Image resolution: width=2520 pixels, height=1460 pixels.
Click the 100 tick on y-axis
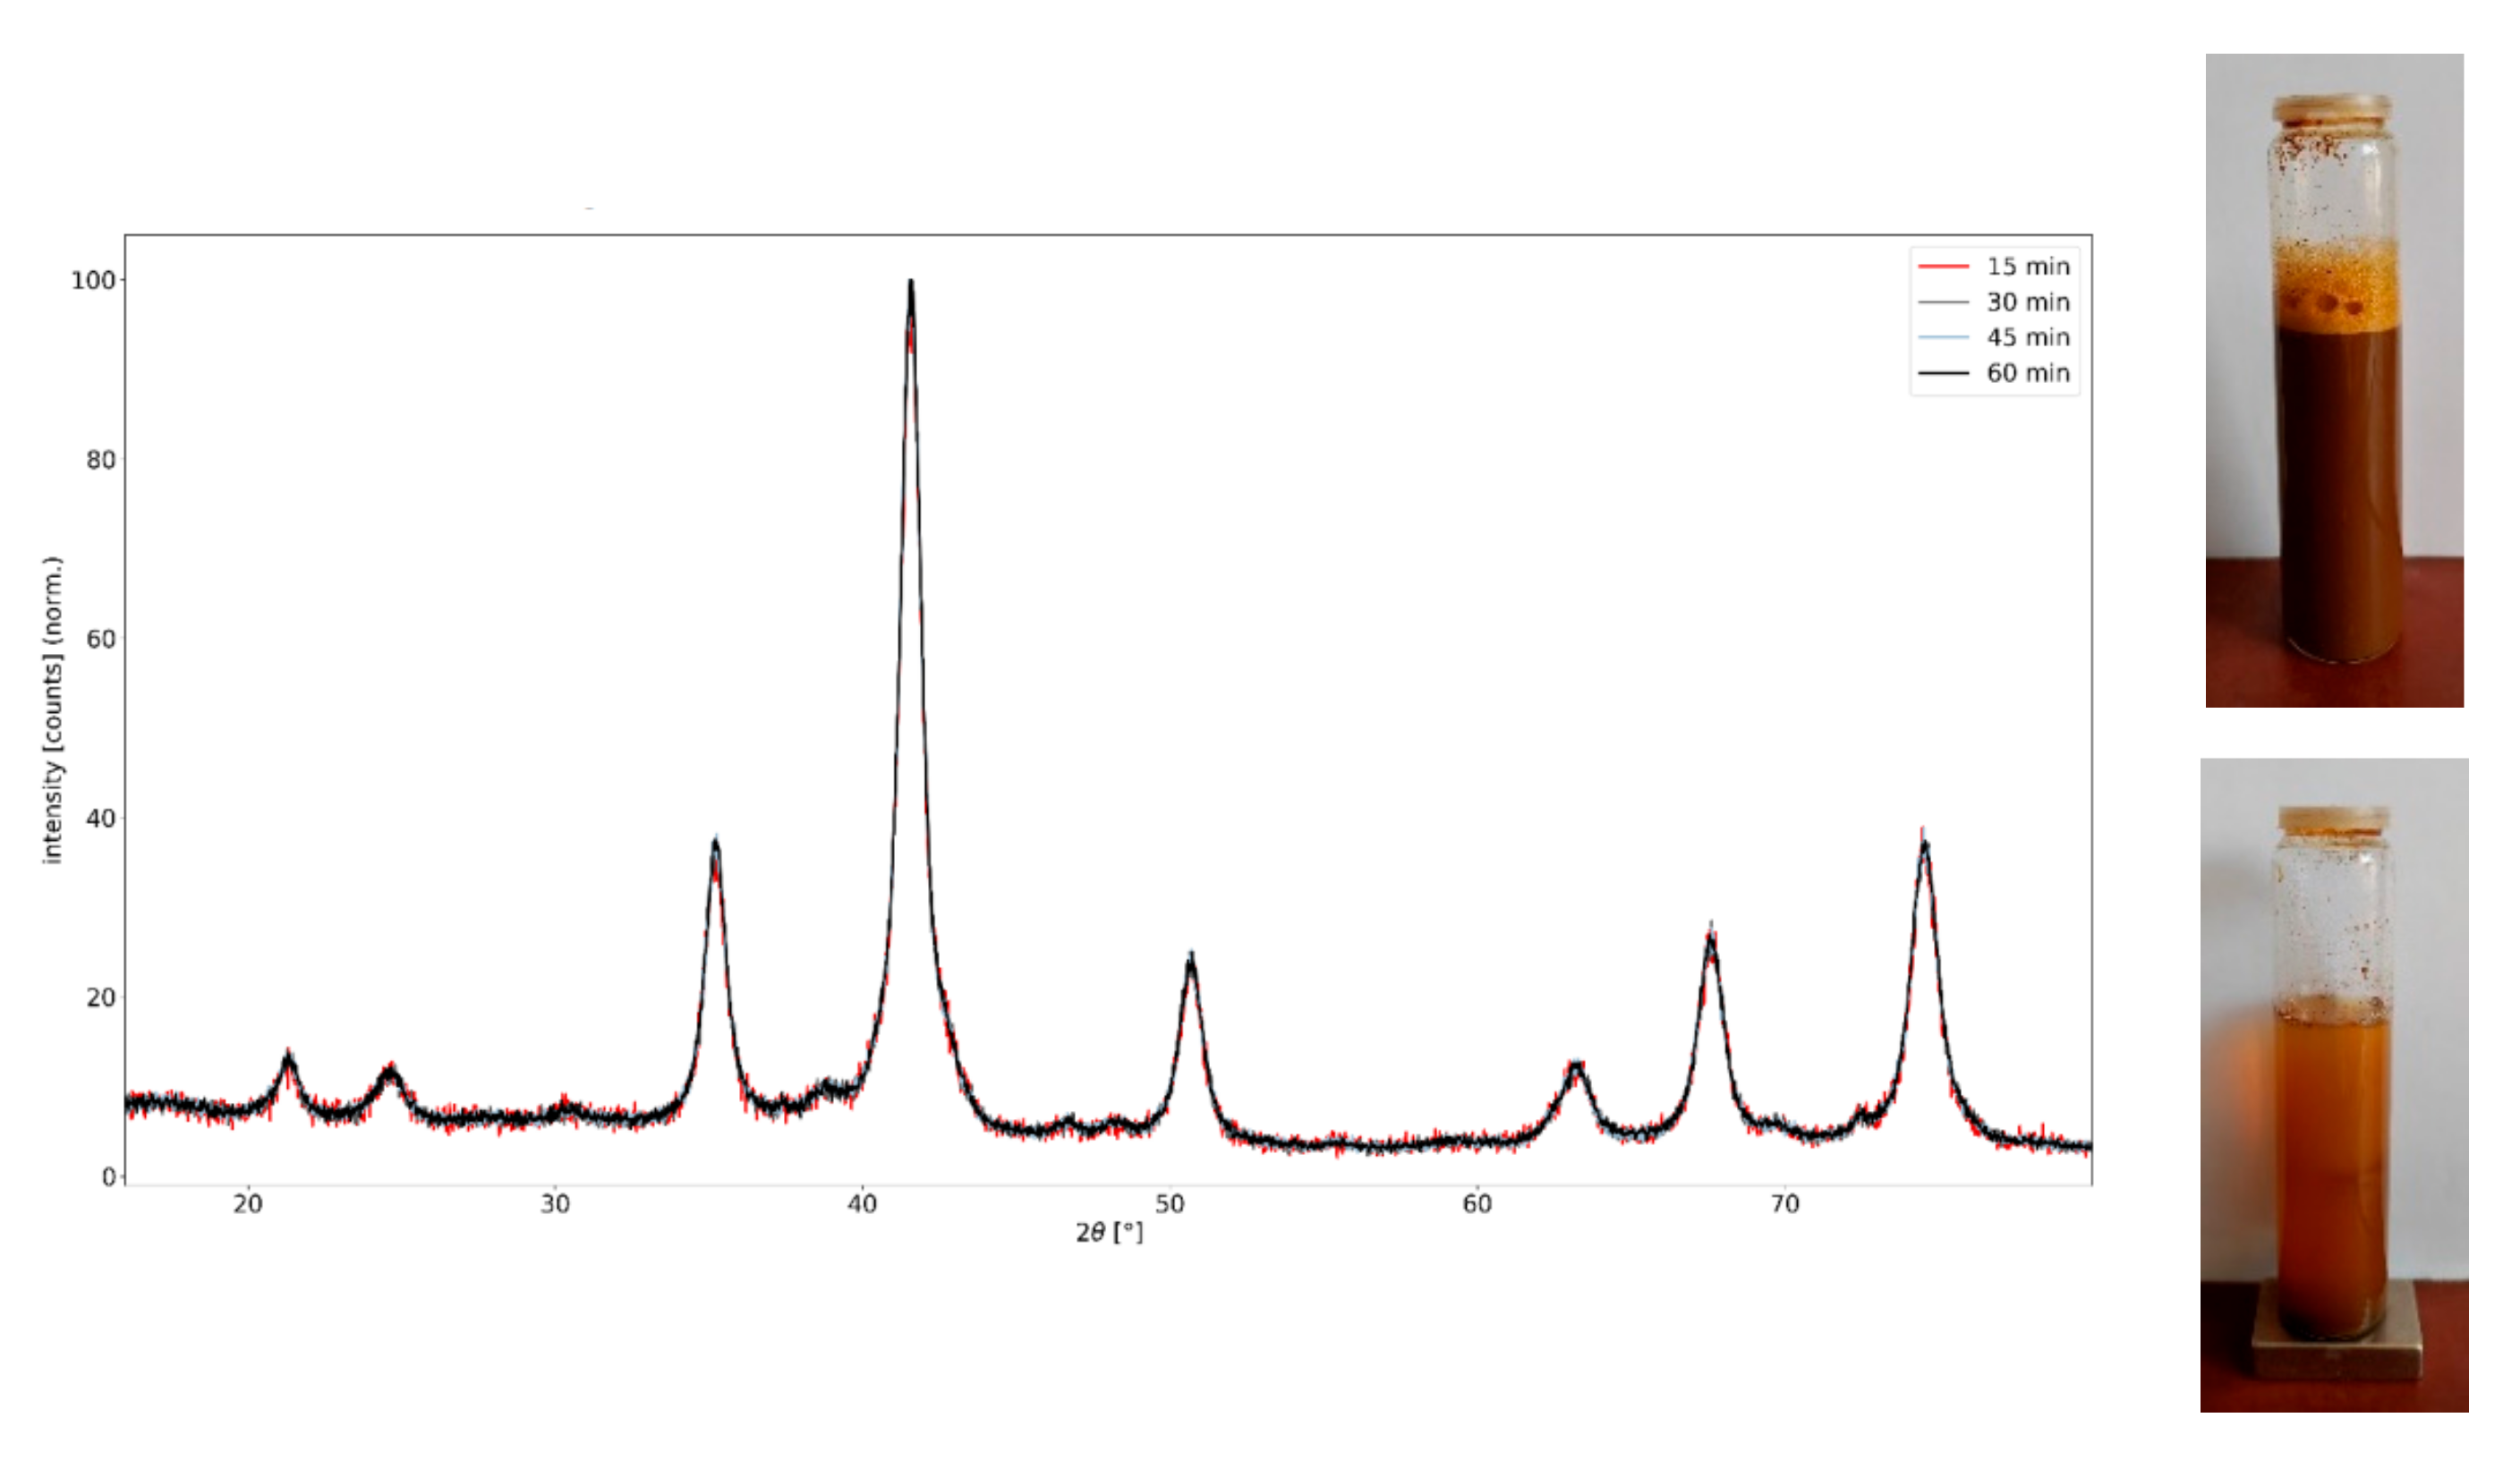pyautogui.click(x=92, y=281)
